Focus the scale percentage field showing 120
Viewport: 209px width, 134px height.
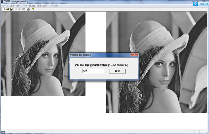tap(93, 71)
